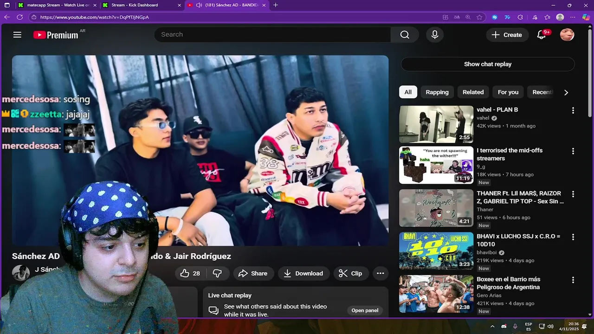Open I terrorised the mid-offs thumbnail

[436, 165]
